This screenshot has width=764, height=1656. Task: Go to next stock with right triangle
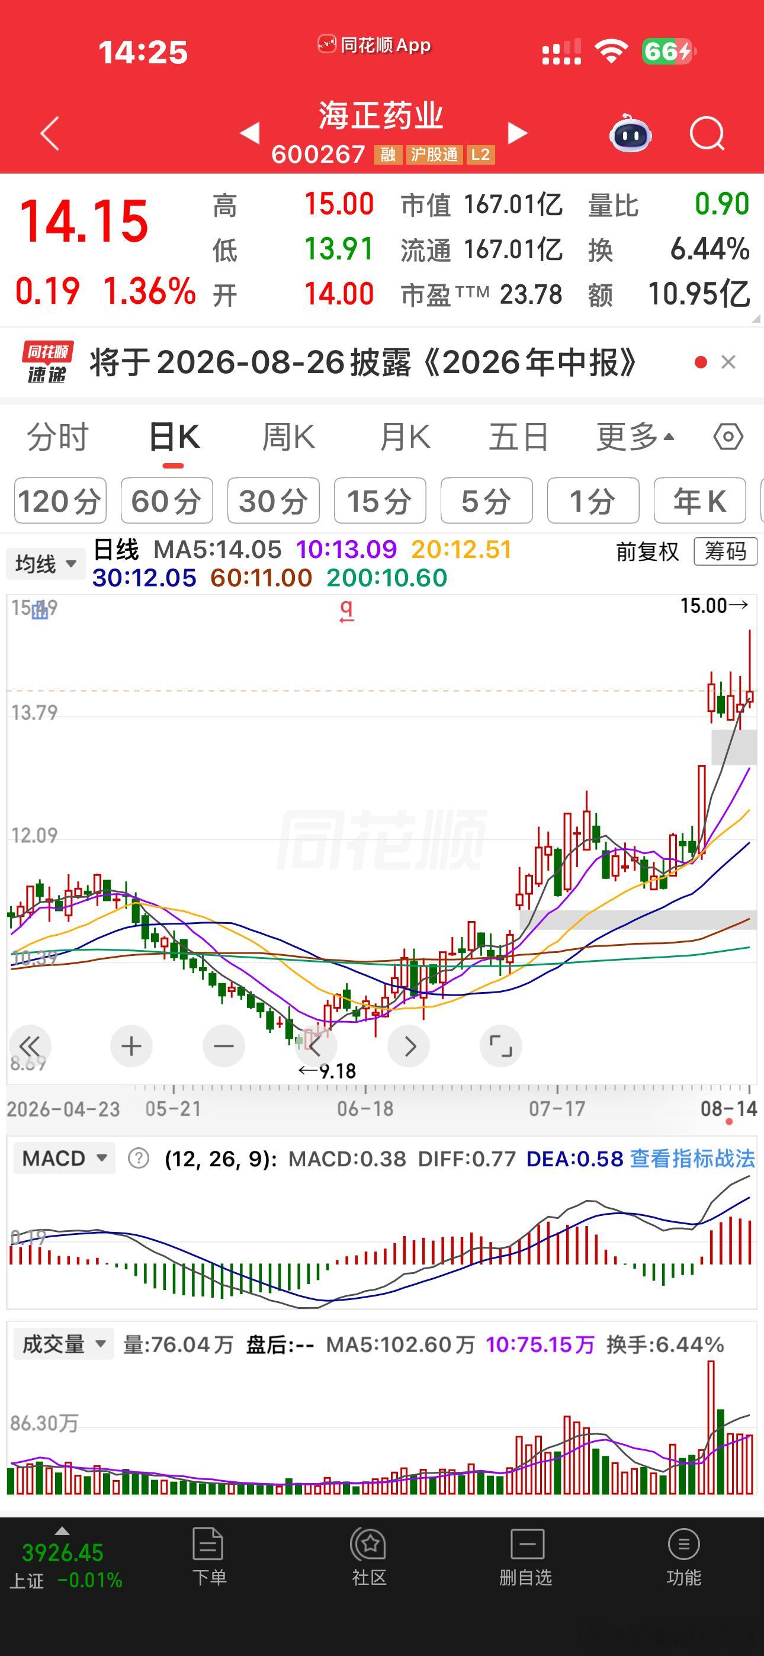tap(518, 133)
